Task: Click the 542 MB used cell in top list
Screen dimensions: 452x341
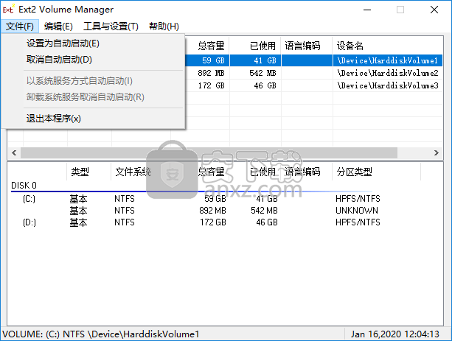Action: (x=262, y=73)
